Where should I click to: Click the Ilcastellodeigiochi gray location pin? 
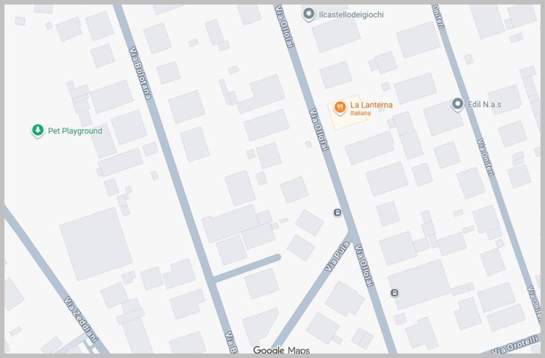308,14
